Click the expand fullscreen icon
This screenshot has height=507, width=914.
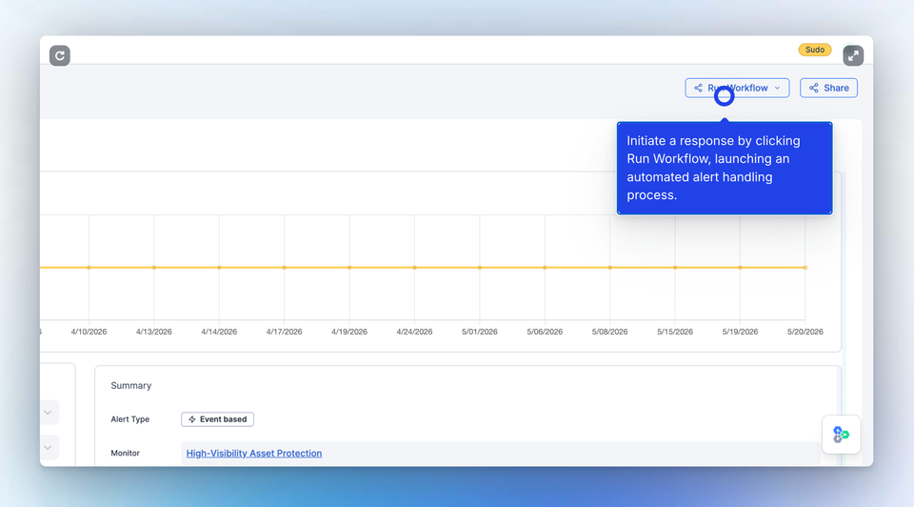coord(853,55)
